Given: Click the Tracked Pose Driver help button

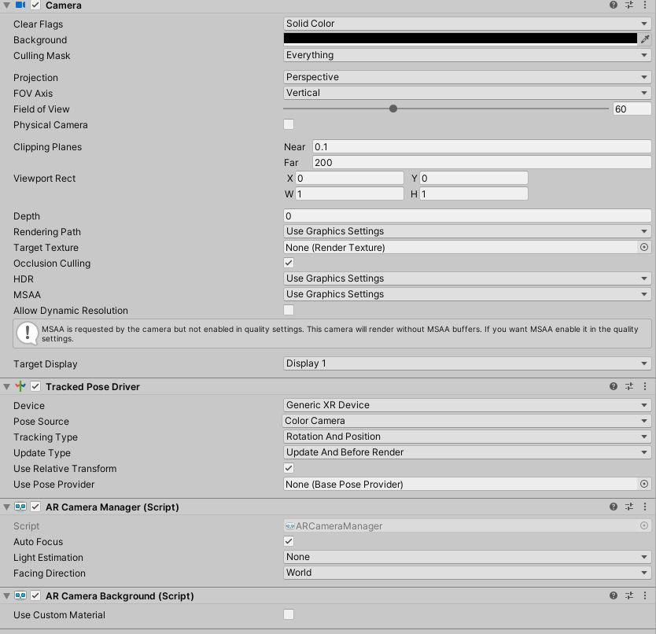Looking at the screenshot, I should pyautogui.click(x=612, y=386).
